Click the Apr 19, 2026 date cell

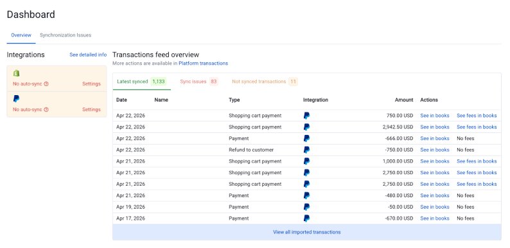point(130,207)
